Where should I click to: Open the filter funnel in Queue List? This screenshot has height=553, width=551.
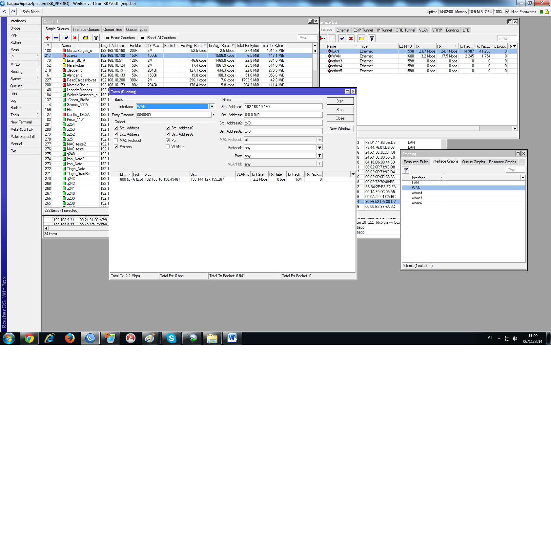point(96,38)
